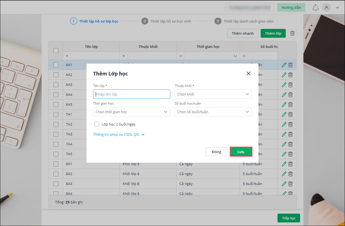Delete class 8A3 using the trash icon
This screenshot has width=345, height=226.
[290, 184]
